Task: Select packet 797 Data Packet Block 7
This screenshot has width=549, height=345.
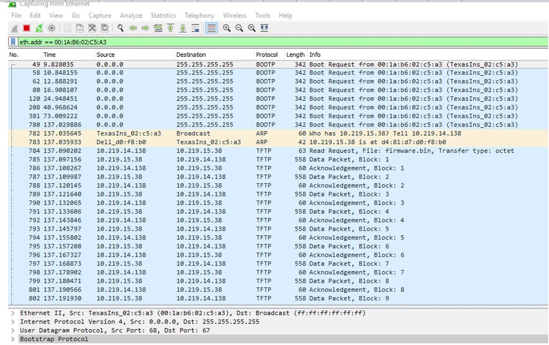Action: tap(278, 264)
